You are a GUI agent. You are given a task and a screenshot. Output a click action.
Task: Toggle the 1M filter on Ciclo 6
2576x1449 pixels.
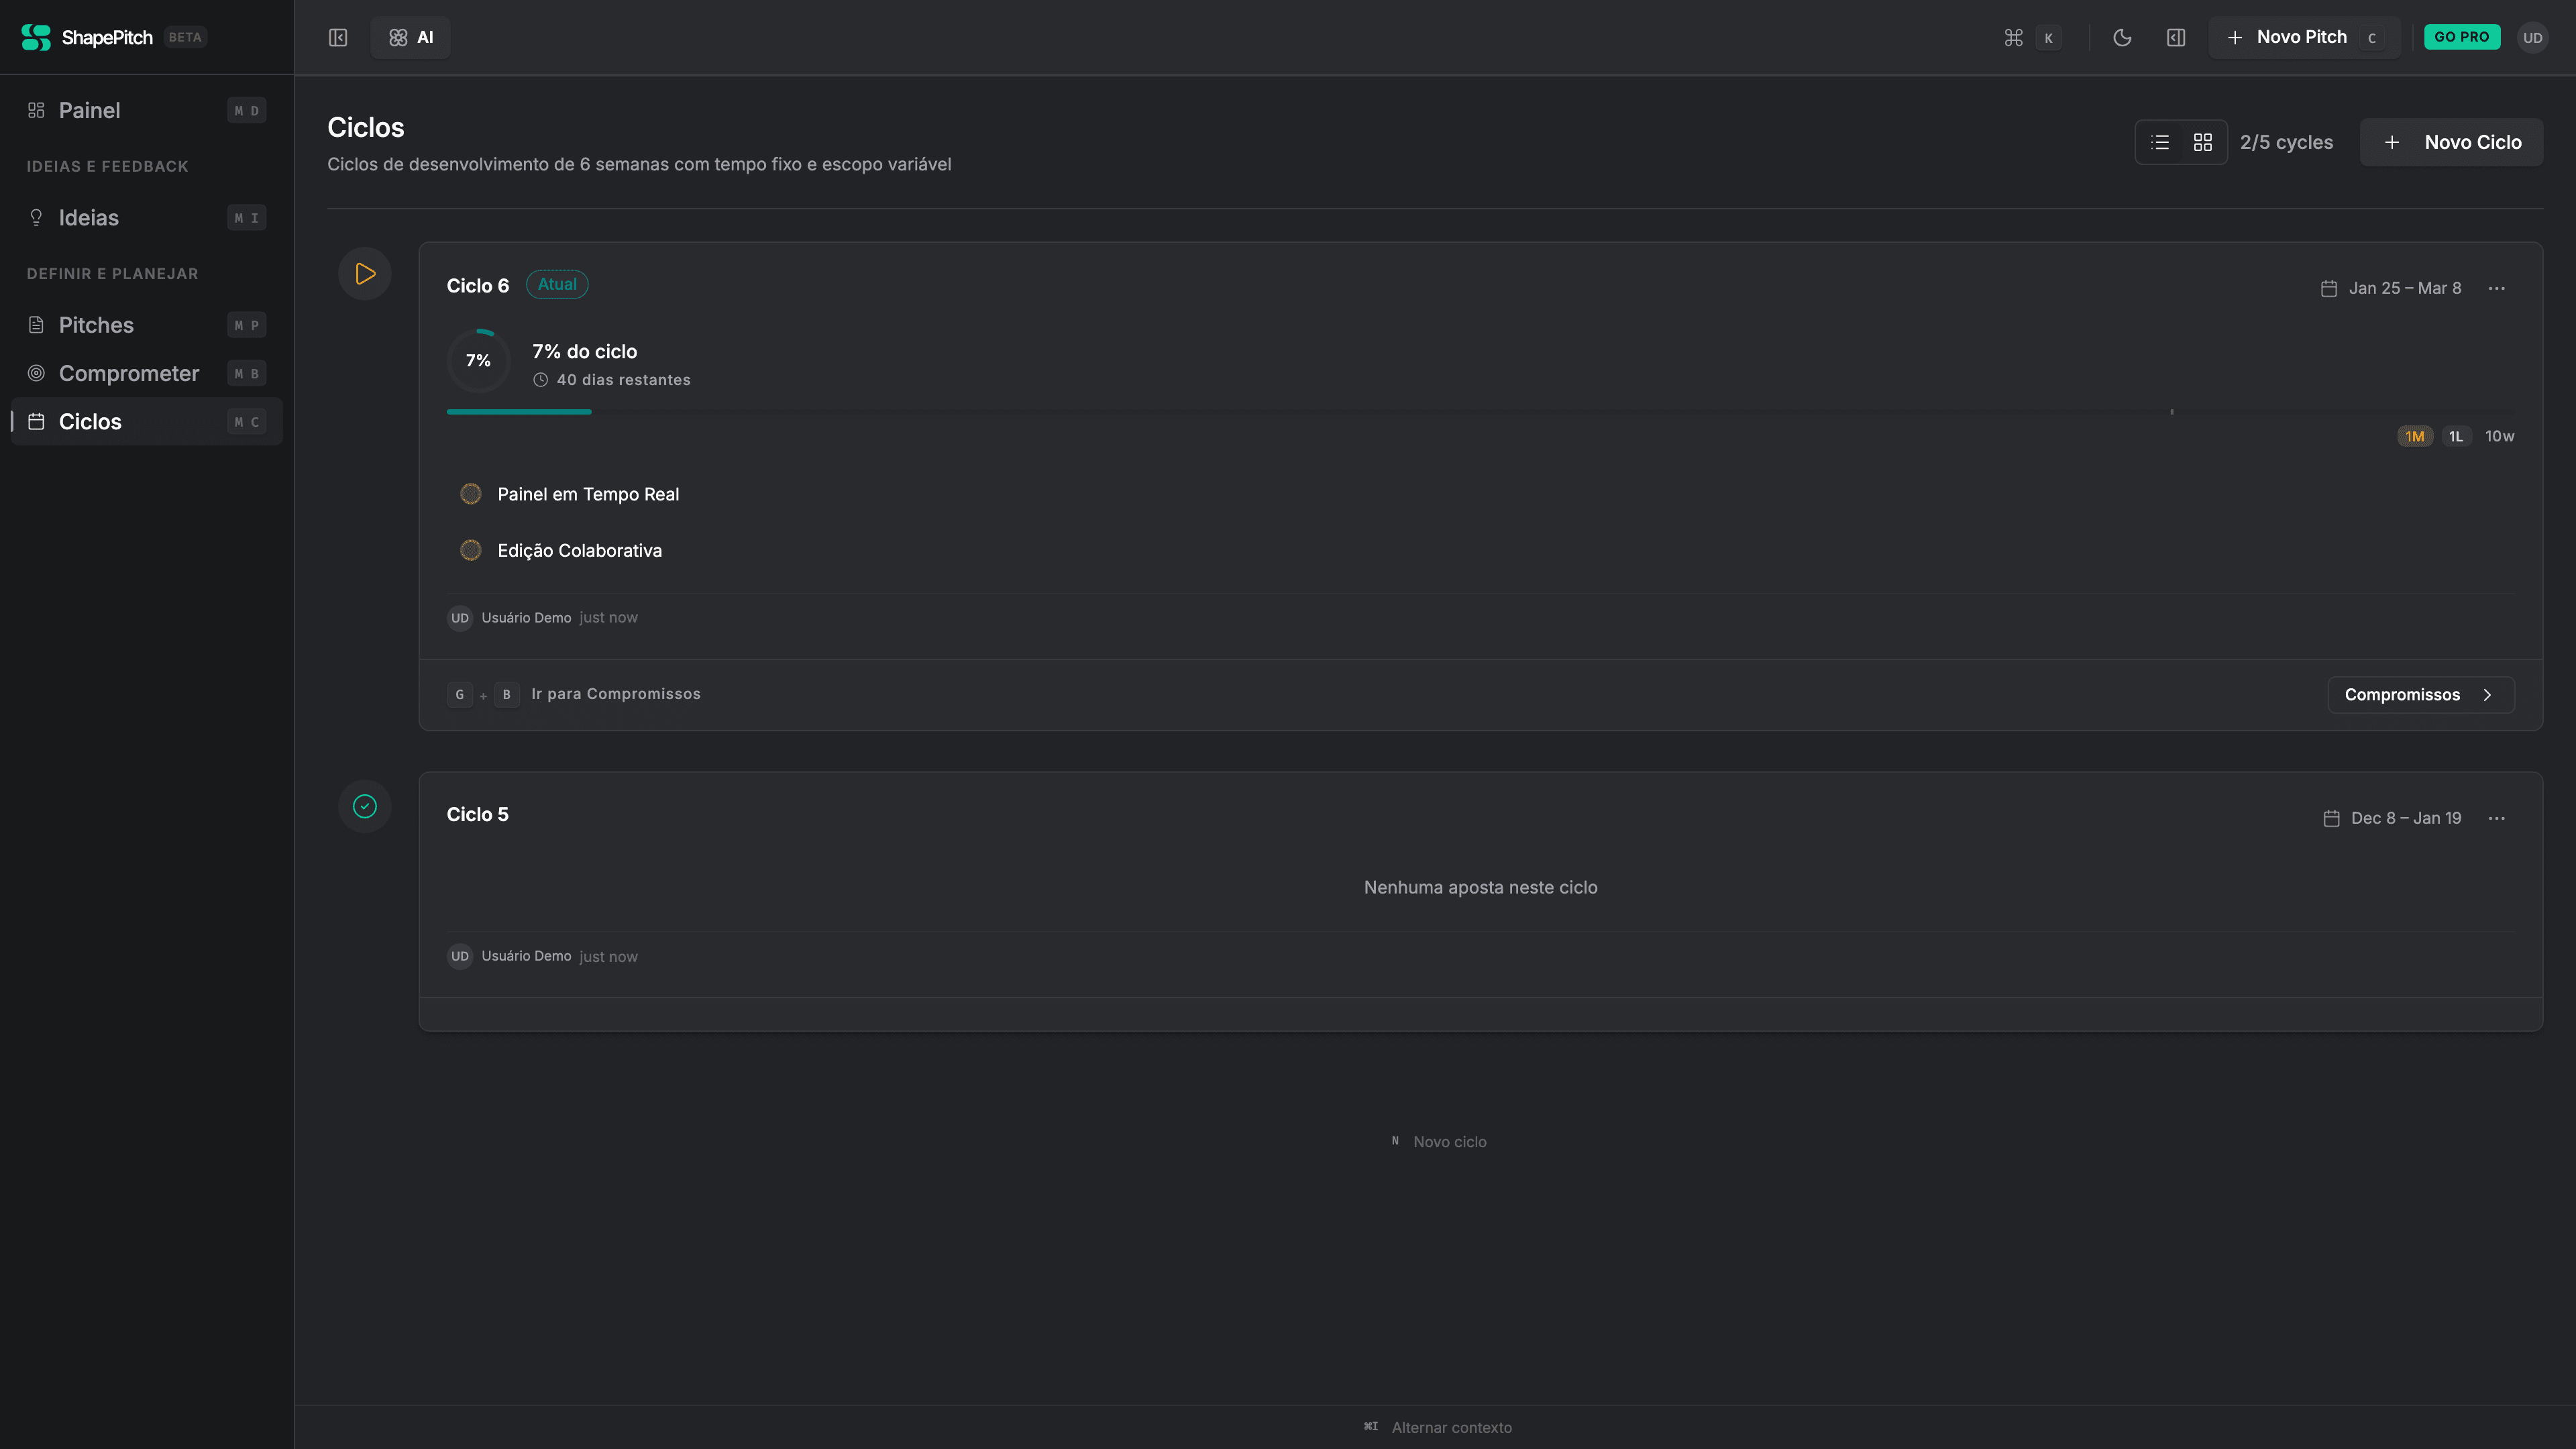pos(2415,436)
